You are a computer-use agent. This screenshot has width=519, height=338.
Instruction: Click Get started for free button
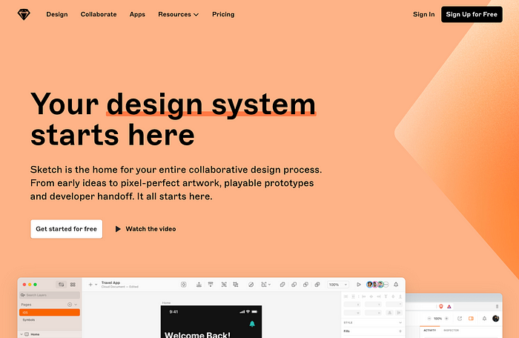pos(67,229)
